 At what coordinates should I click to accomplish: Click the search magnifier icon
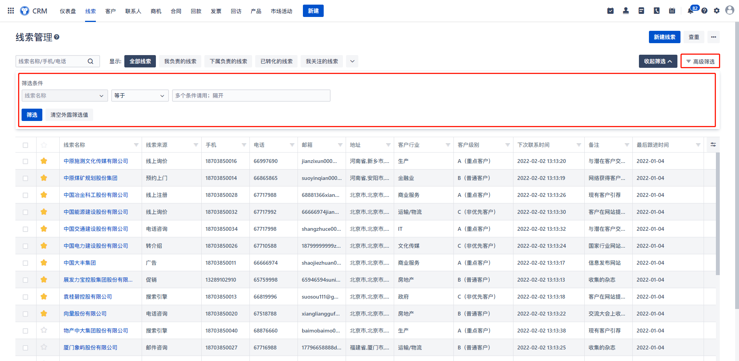tap(90, 61)
